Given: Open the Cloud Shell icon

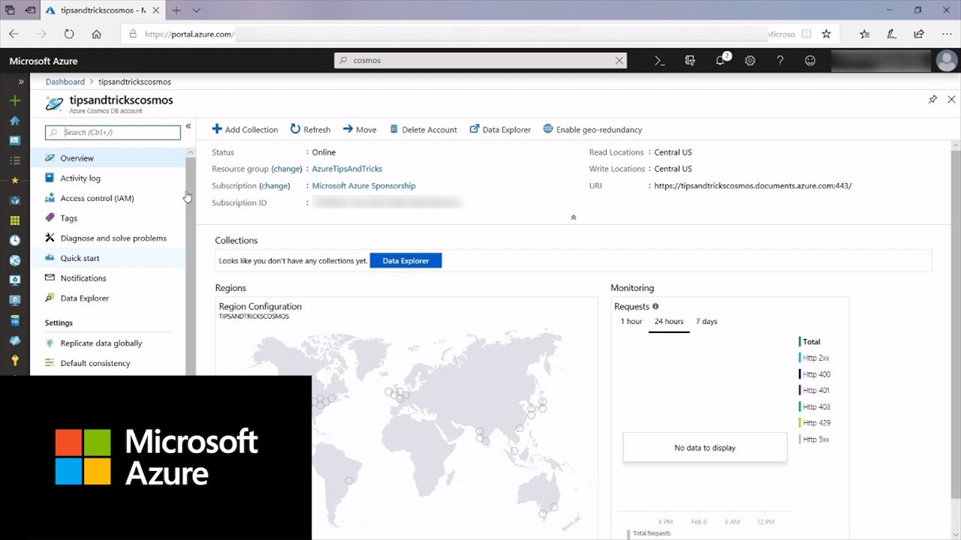Looking at the screenshot, I should point(660,61).
